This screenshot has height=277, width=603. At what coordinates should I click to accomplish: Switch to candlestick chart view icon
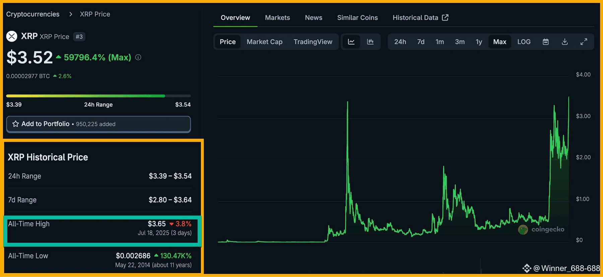tap(370, 42)
